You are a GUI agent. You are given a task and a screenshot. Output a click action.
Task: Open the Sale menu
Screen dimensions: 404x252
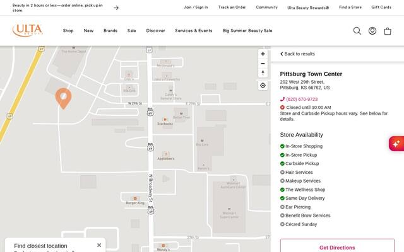tap(131, 31)
